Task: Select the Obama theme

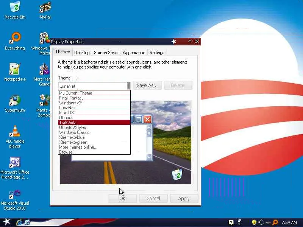Action: [94, 118]
